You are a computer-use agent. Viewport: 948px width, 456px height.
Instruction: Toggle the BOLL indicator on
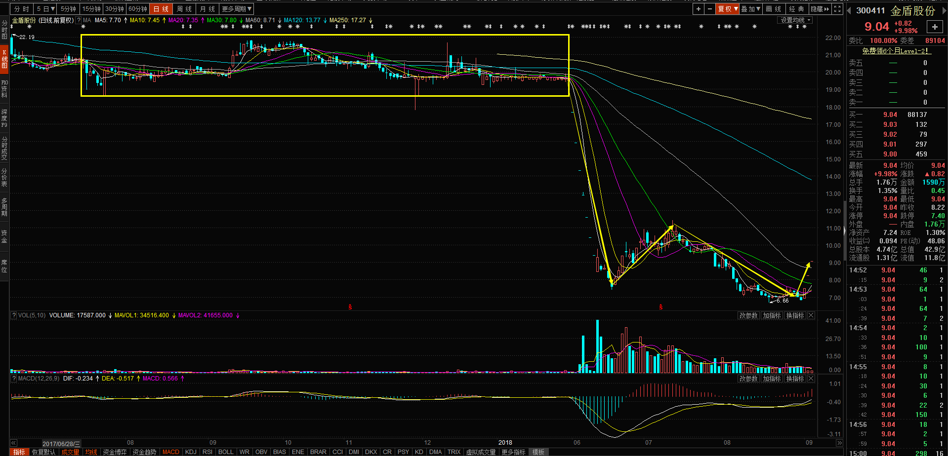pos(226,452)
